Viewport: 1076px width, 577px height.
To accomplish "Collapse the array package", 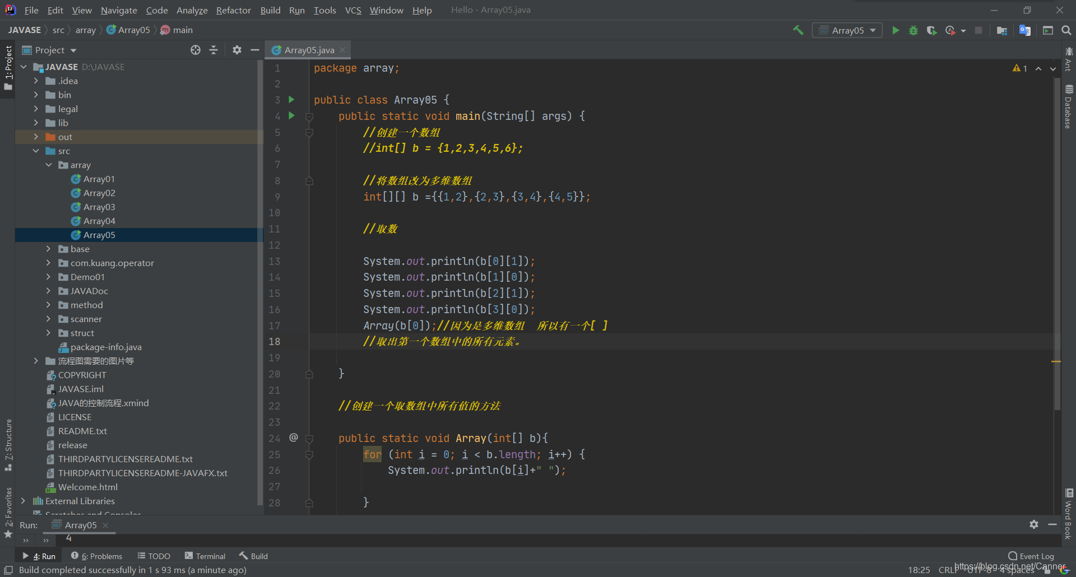I will 48,165.
